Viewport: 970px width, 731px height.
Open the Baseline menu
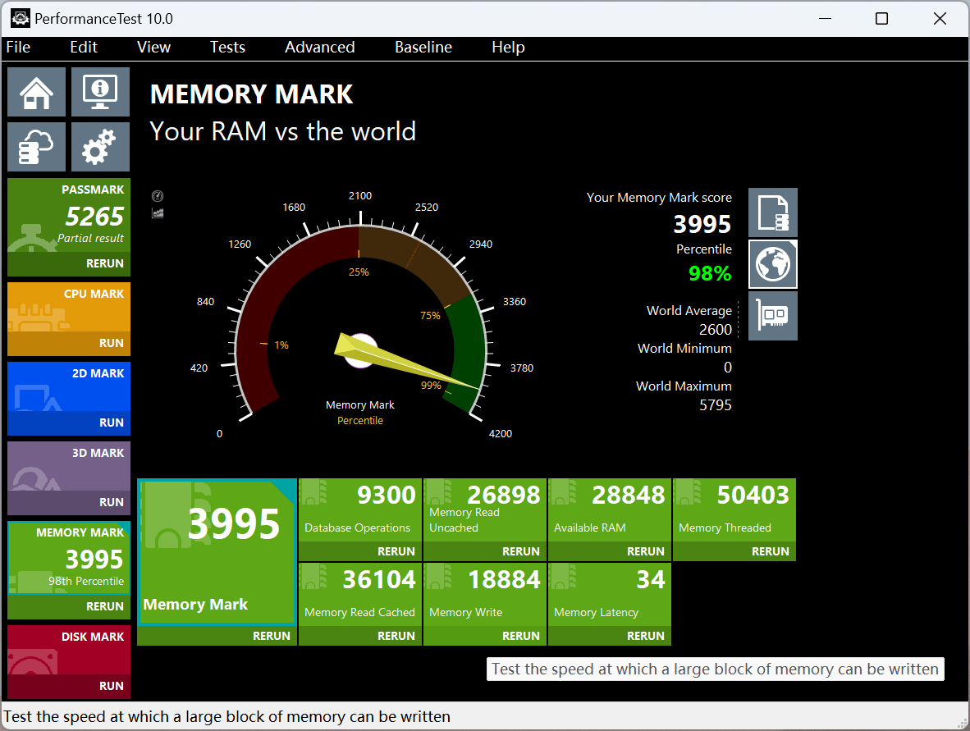423,48
